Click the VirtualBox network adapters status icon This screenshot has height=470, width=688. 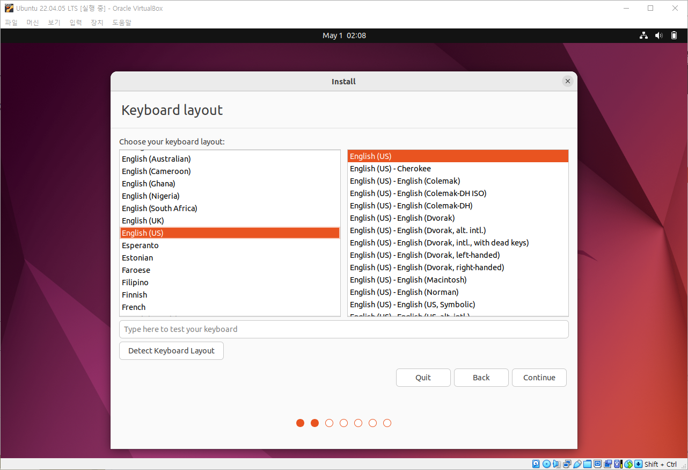[x=567, y=464]
